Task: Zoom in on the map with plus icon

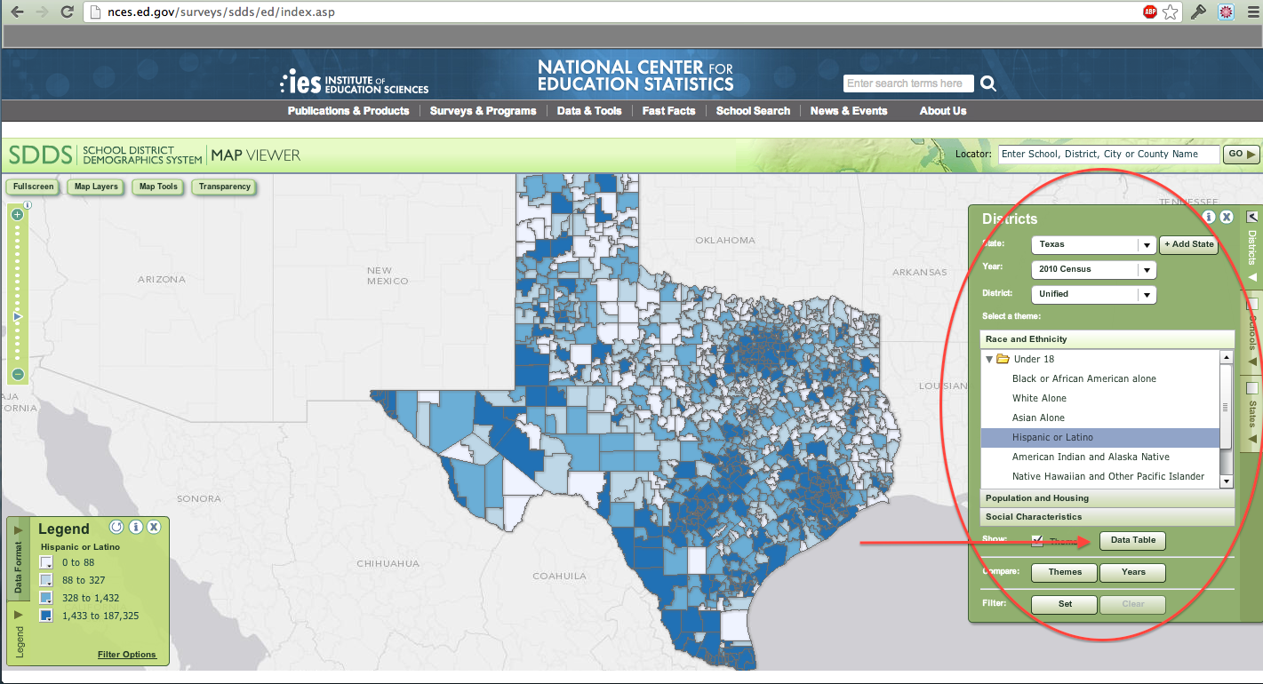Action: [17, 214]
